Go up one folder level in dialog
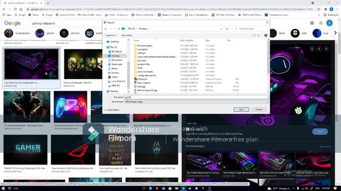 pos(119,29)
